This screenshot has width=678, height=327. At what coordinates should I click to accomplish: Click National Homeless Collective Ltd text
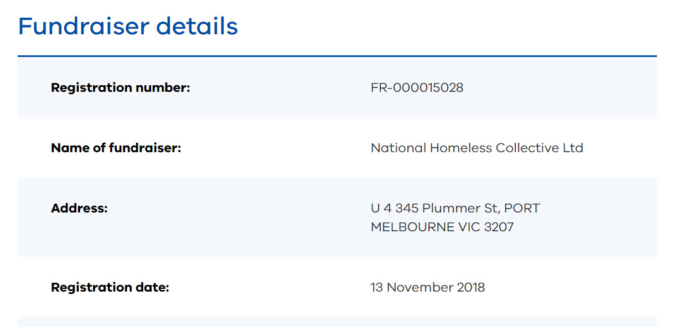pyautogui.click(x=477, y=148)
